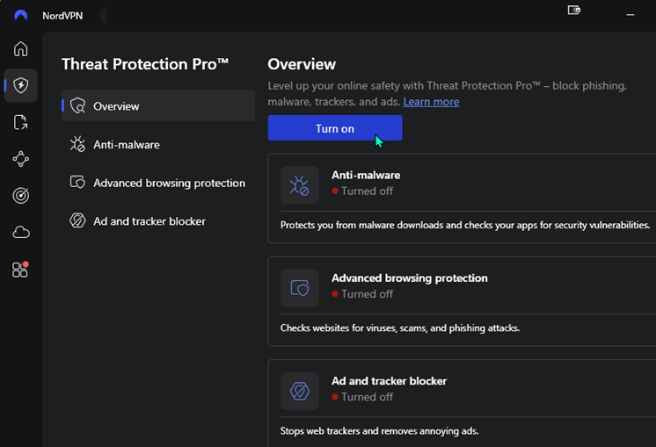Open the Ad and tracker blocker card
The height and width of the screenshot is (447, 656).
click(x=463, y=405)
